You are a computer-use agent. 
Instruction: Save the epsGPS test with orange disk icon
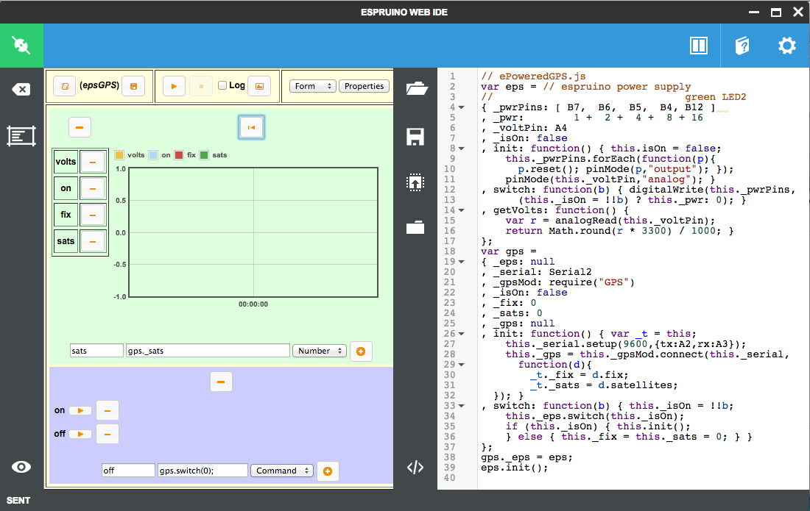[133, 86]
